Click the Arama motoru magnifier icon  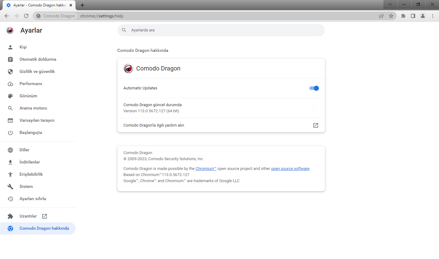point(10,108)
